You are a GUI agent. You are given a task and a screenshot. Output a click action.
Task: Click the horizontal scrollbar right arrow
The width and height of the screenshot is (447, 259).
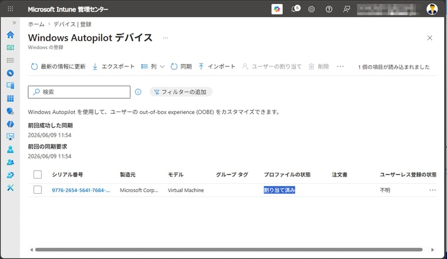[x=432, y=250]
